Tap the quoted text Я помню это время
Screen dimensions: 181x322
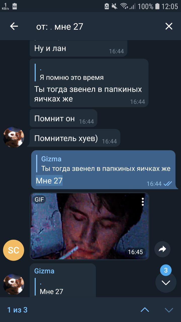72,77
